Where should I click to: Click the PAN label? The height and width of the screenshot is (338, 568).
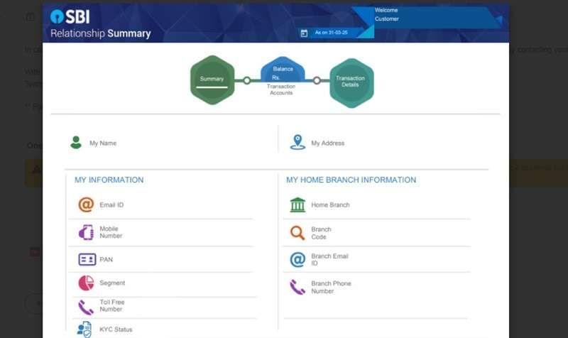[x=106, y=260]
